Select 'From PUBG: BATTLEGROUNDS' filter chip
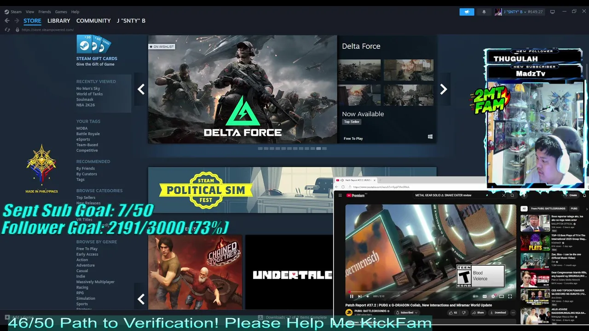589x331 pixels. pos(548,209)
